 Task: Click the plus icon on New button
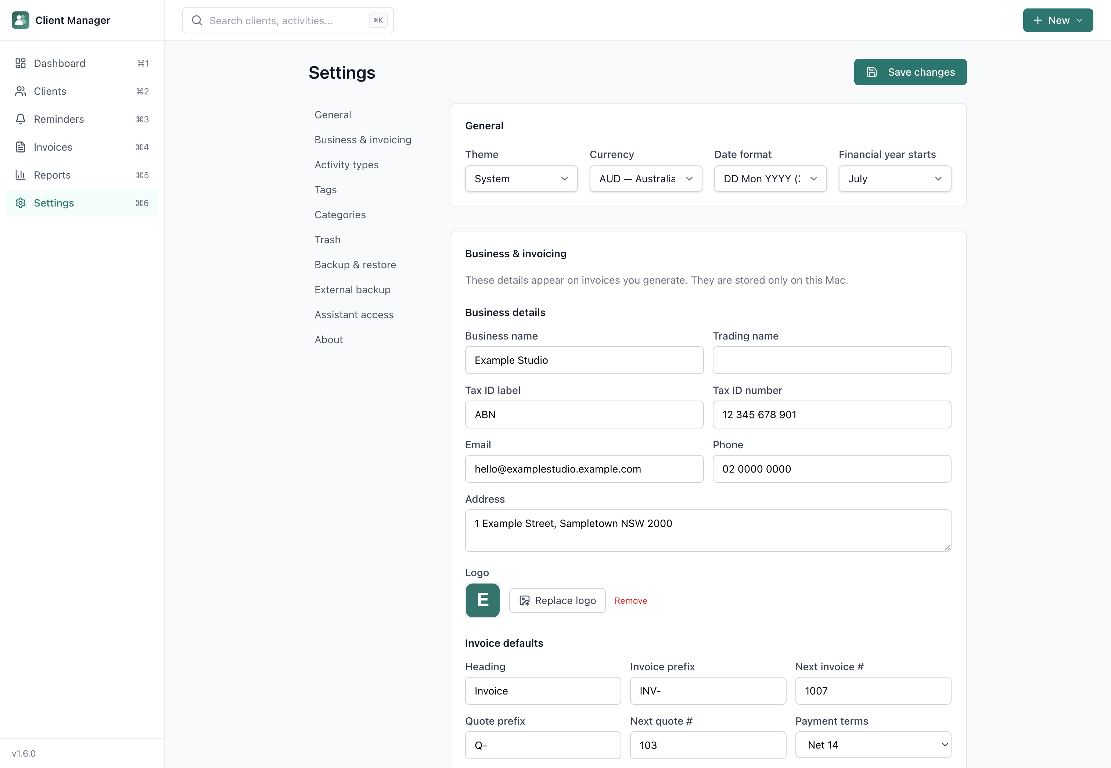(x=1038, y=20)
